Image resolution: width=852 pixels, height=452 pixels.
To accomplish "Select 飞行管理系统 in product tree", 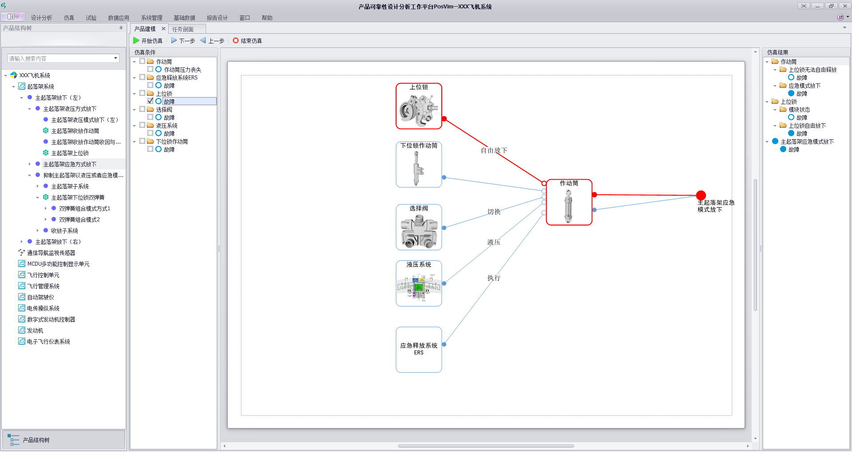I will point(43,286).
